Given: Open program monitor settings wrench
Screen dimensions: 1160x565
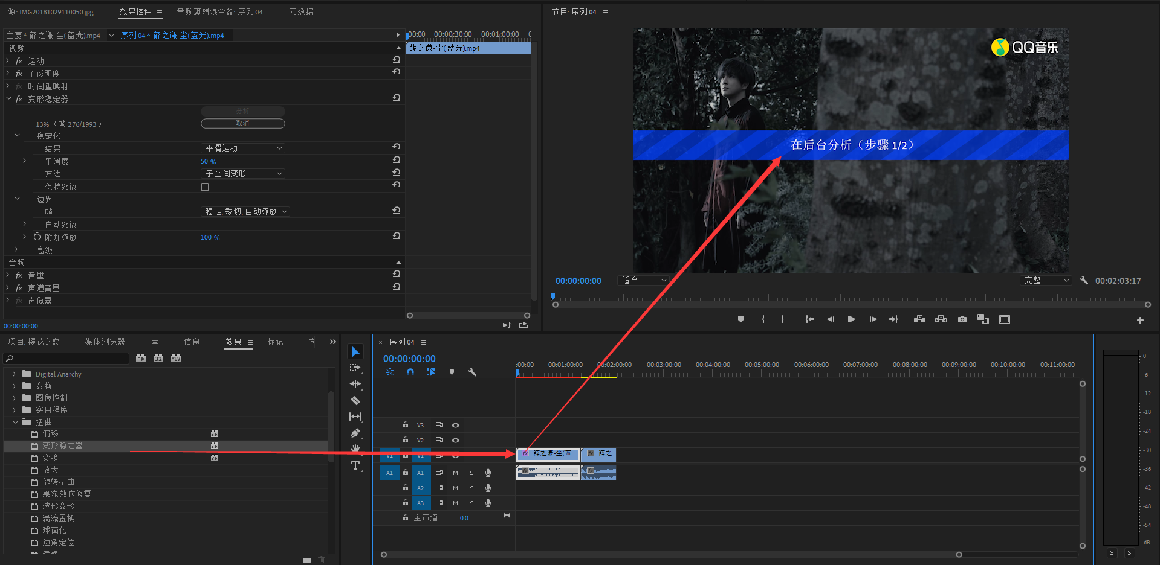Looking at the screenshot, I should (1084, 280).
